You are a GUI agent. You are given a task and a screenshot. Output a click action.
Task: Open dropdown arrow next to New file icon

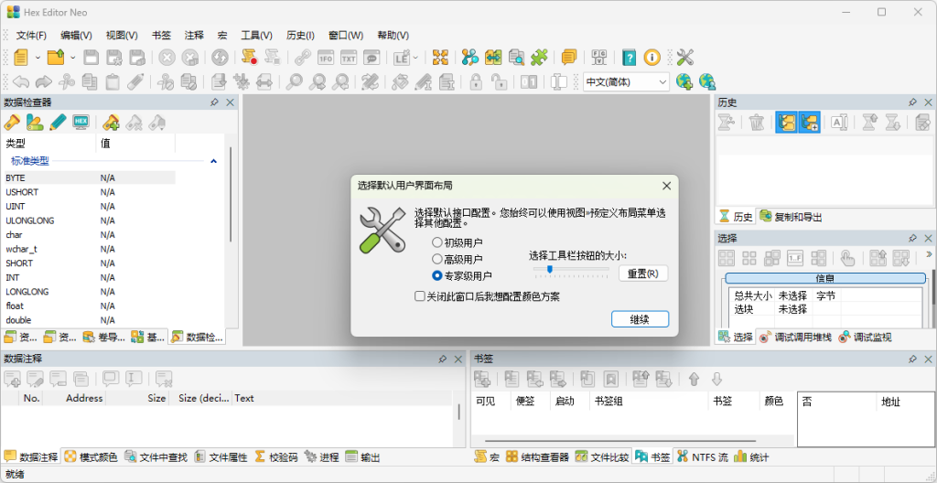(x=38, y=58)
